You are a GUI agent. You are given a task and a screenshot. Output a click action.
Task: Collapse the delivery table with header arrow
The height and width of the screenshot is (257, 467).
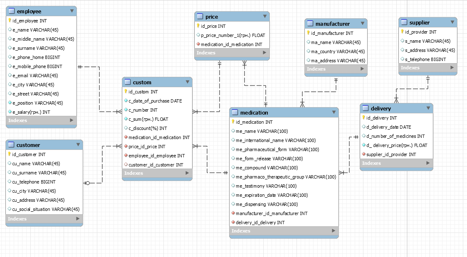428,108
